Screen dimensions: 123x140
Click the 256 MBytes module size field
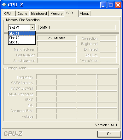click(57, 38)
